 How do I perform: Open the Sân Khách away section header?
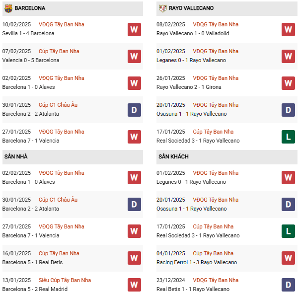[173, 157]
